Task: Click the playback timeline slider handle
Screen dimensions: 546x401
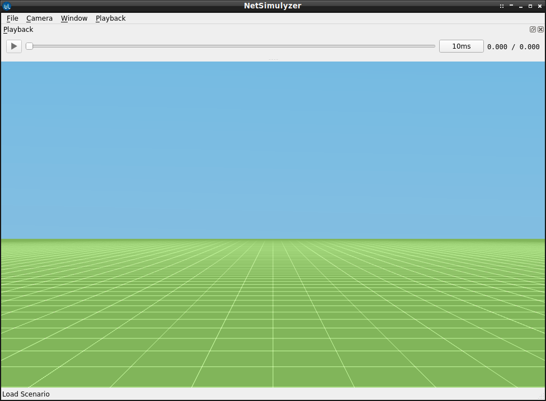Action: tap(30, 46)
